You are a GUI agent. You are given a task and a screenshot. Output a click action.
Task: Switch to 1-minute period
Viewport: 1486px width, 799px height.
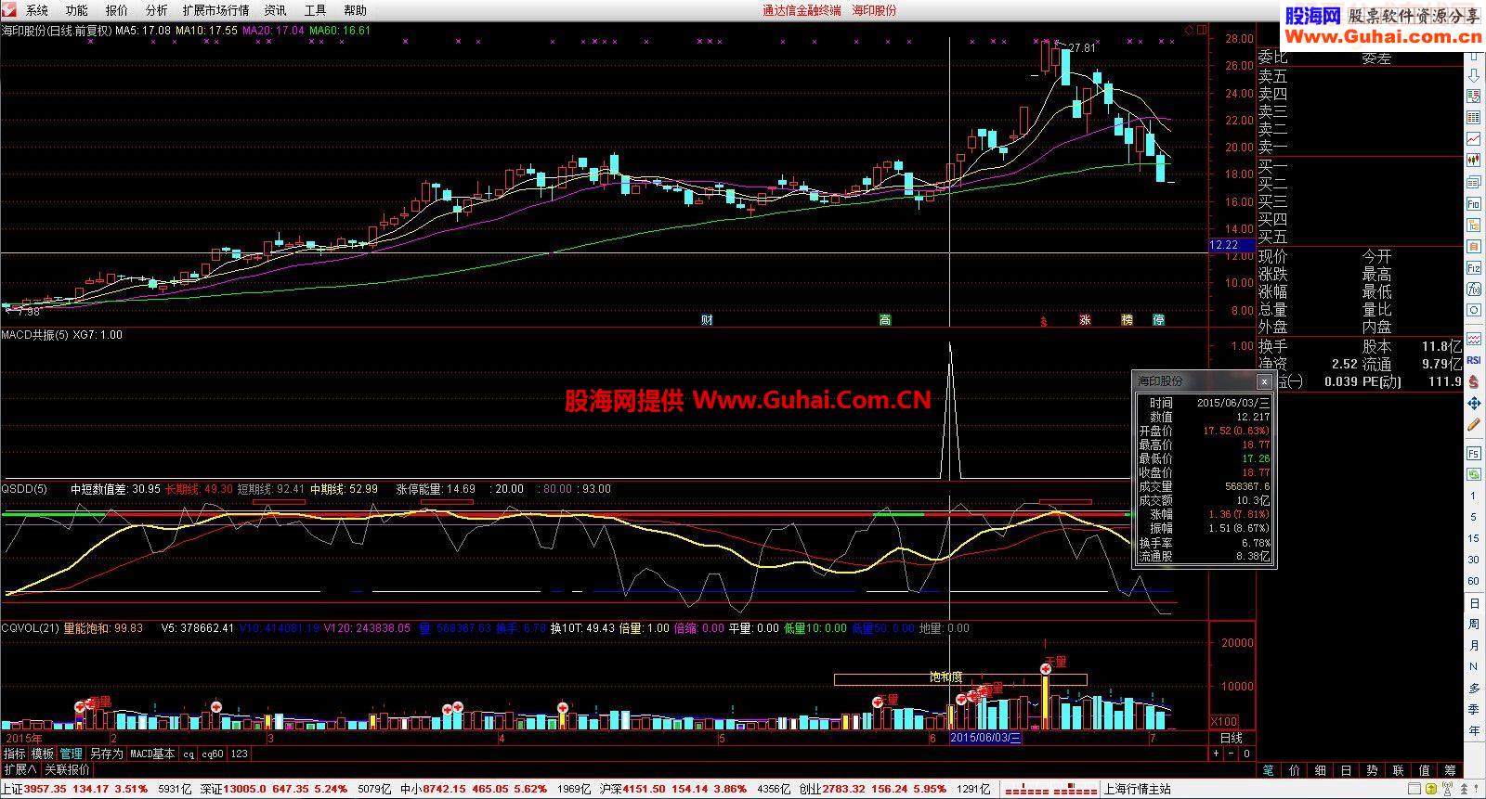pyautogui.click(x=1474, y=496)
